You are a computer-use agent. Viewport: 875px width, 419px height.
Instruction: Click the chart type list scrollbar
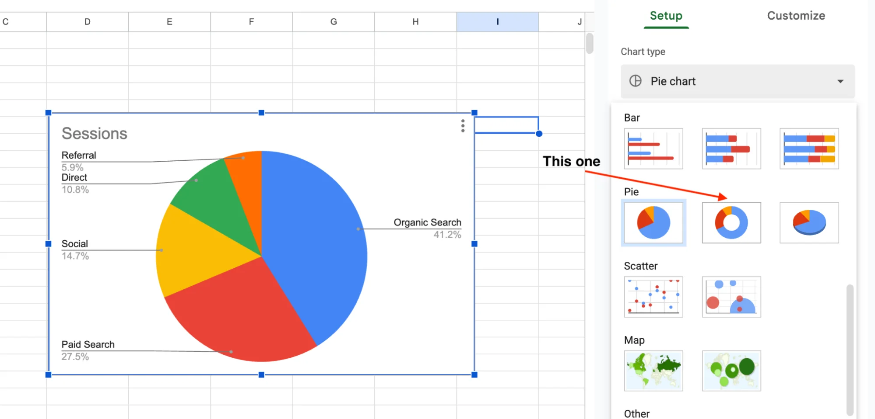click(850, 350)
